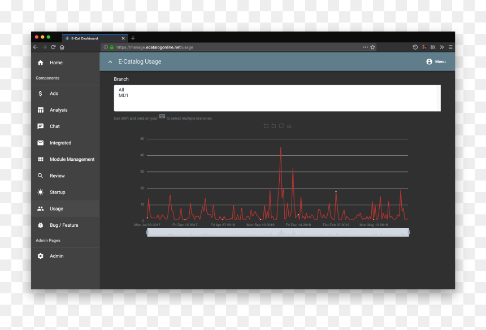
Task: Restore the chart with the refresh icon
Action: click(x=281, y=126)
